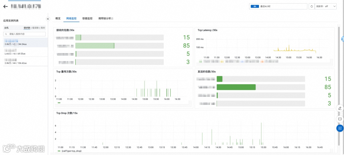Image resolution: width=344 pixels, height=155 pixels.
Task: Click the 15 bar in 发送的包数 panel
Action: 219,79
